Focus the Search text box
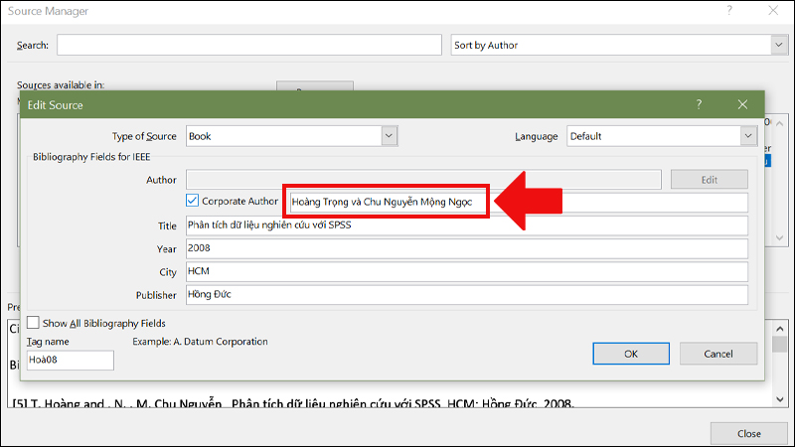Screen dimensions: 795x447 click(x=248, y=45)
